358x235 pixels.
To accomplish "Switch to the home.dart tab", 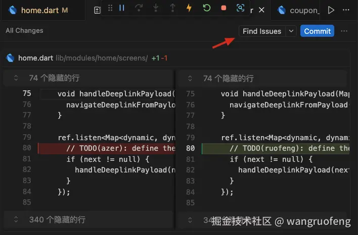I will click(43, 10).
